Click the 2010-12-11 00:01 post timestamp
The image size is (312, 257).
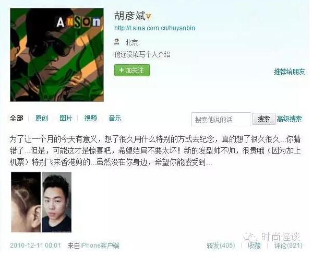pyautogui.click(x=35, y=245)
